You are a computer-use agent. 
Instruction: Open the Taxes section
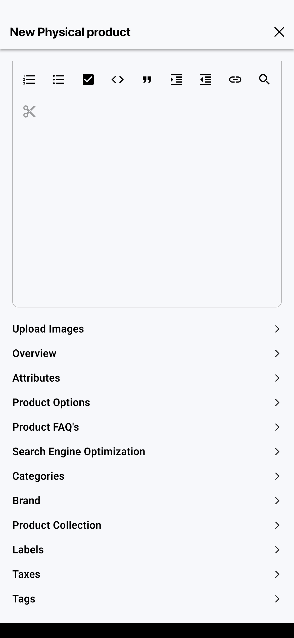[147, 574]
